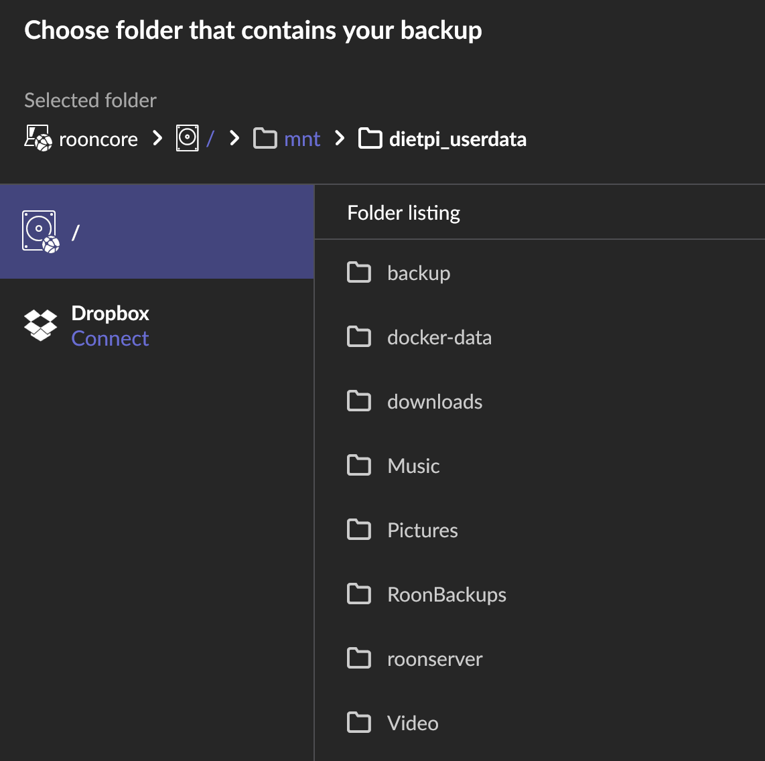Connect a Dropbox account
765x761 pixels.
point(110,339)
